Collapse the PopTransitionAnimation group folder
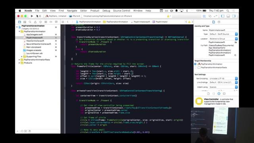The height and width of the screenshot is (143, 254). 19,31
